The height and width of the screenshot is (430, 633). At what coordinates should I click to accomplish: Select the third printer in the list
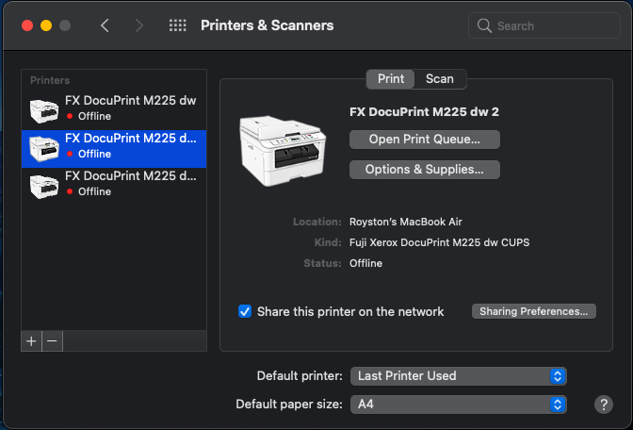point(113,183)
